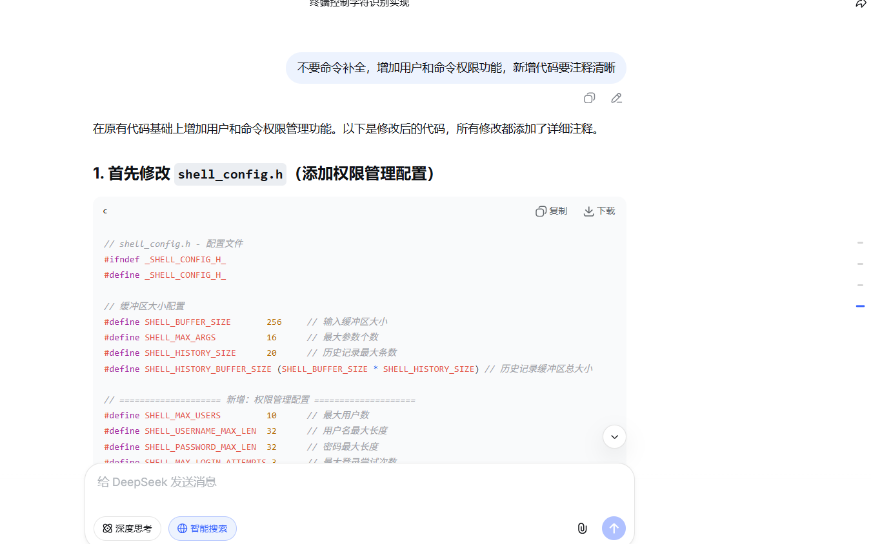The height and width of the screenshot is (544, 871).
Task: Disable the 智能搜索 smart search option
Action: click(x=203, y=529)
